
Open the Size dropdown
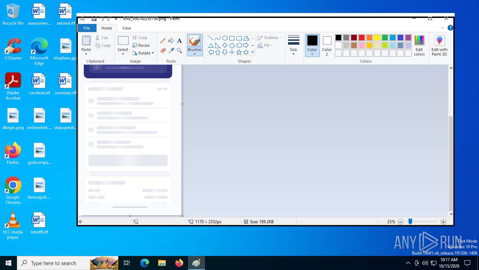293,45
